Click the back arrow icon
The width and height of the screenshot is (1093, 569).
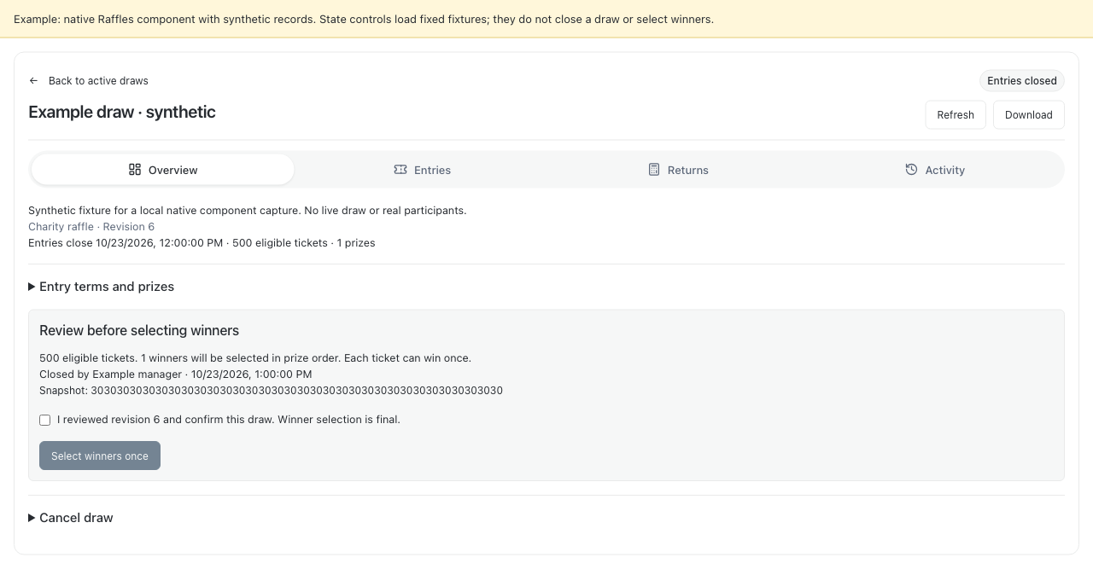(x=33, y=81)
